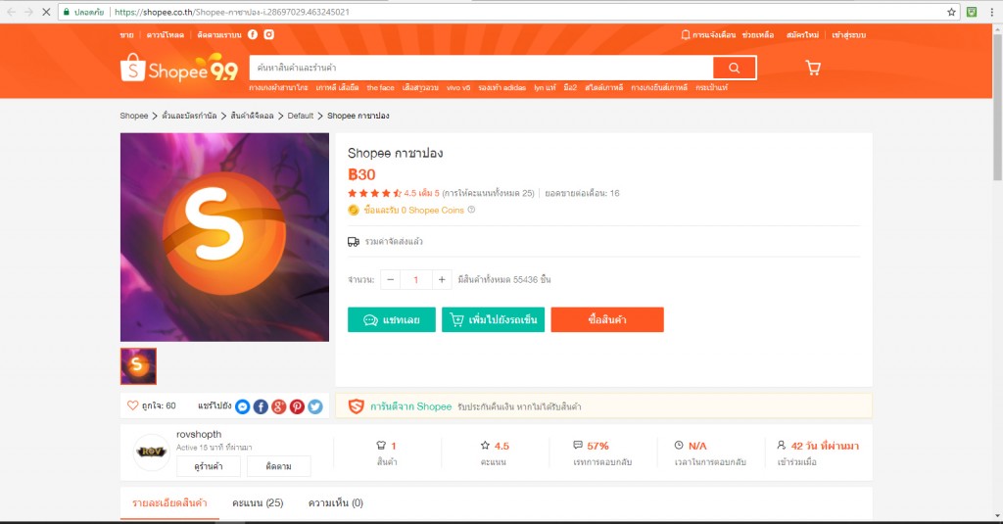Switch to the ratings (25) tab
This screenshot has width=1003, height=524.
[x=258, y=502]
